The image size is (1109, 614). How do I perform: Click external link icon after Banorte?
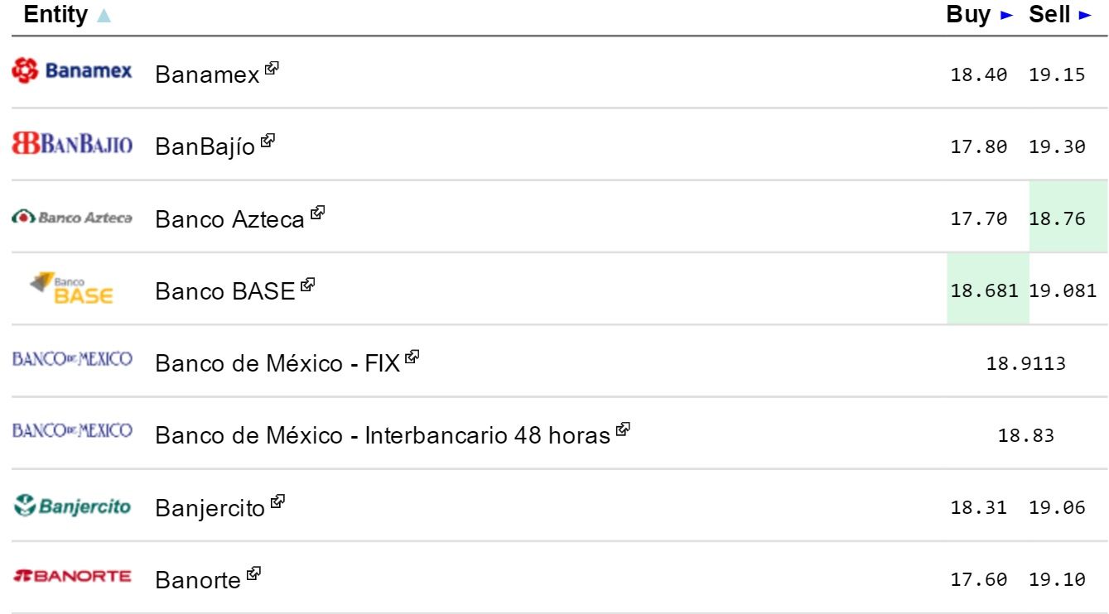(x=253, y=573)
